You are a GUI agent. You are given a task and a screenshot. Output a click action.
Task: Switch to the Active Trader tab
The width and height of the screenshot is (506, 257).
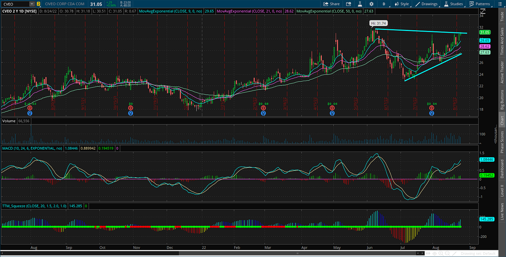(x=502, y=72)
